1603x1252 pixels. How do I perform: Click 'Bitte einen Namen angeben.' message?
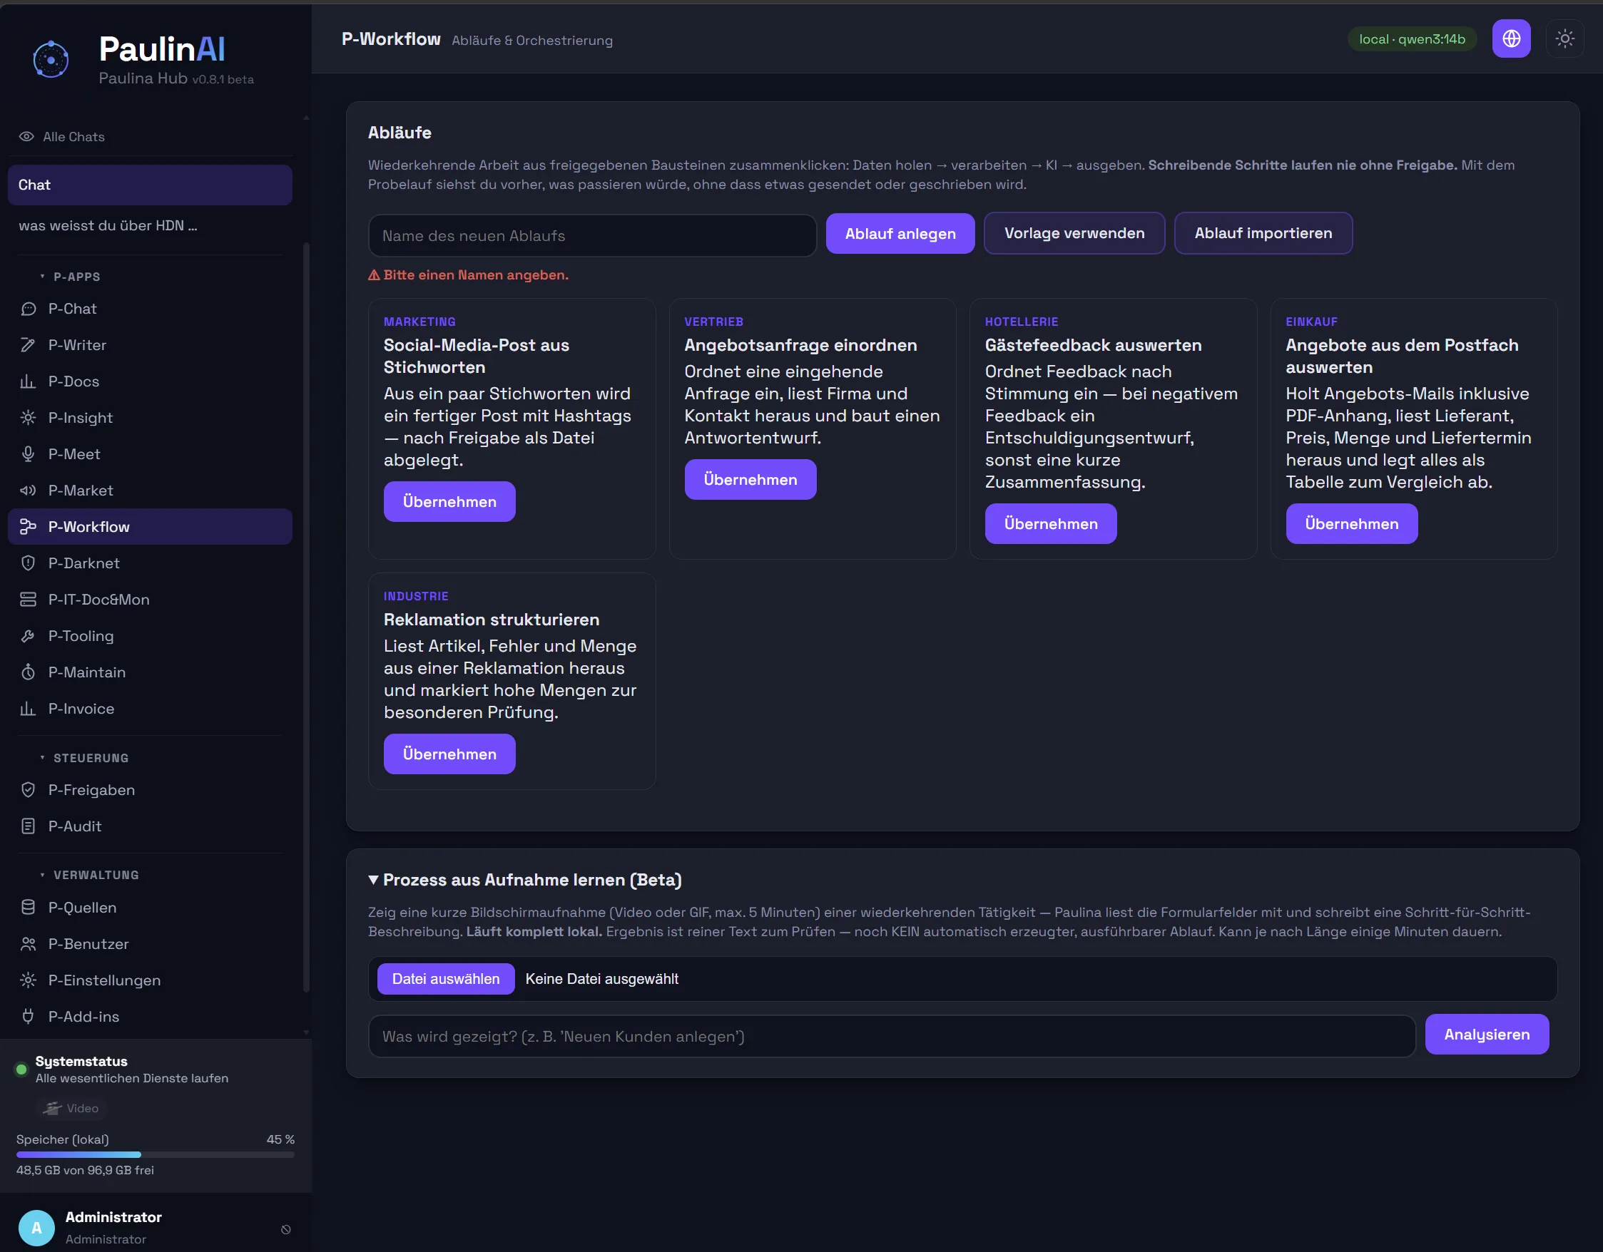click(476, 275)
